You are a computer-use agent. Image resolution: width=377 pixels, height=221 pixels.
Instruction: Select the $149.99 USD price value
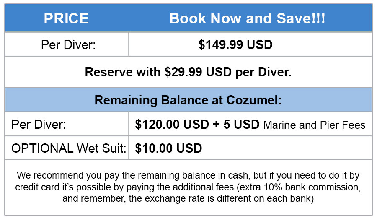click(235, 44)
